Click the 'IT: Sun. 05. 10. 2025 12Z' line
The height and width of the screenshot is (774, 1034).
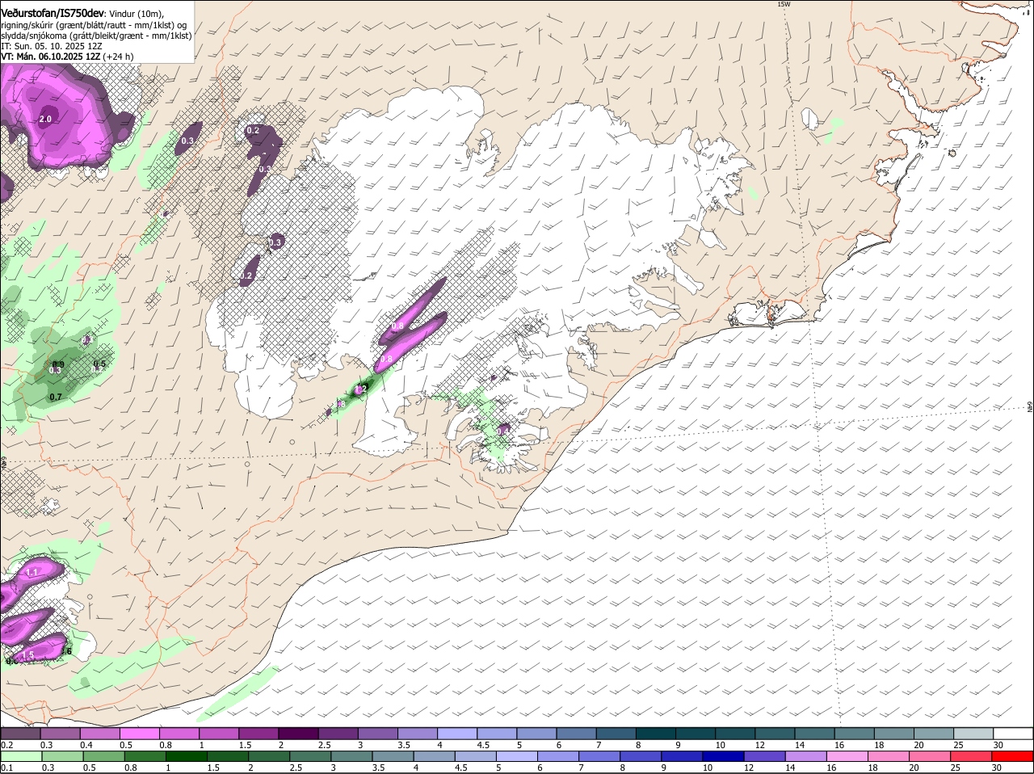coord(50,46)
